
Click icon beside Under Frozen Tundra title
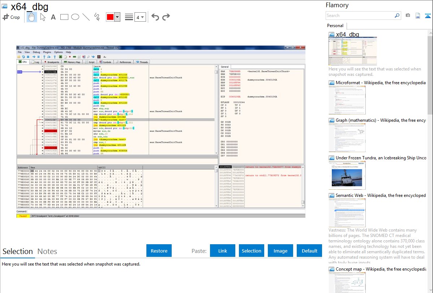[x=331, y=158]
